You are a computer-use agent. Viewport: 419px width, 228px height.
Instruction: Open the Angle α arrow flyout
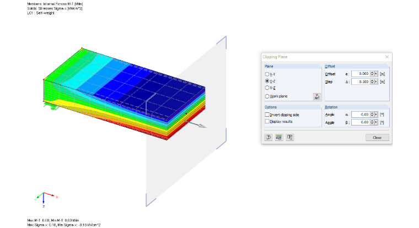tap(376, 114)
